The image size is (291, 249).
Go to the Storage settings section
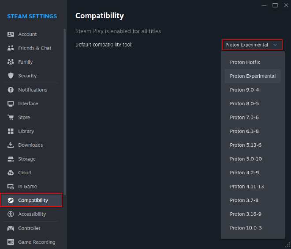pos(26,159)
